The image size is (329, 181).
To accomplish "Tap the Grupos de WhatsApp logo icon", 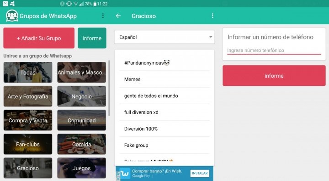I will coord(12,16).
